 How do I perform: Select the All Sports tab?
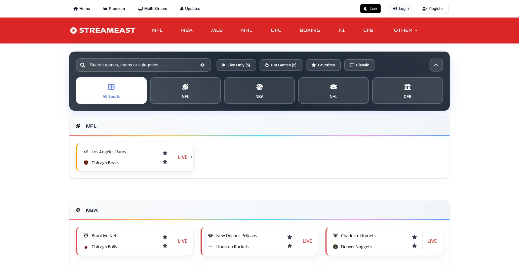pyautogui.click(x=111, y=91)
